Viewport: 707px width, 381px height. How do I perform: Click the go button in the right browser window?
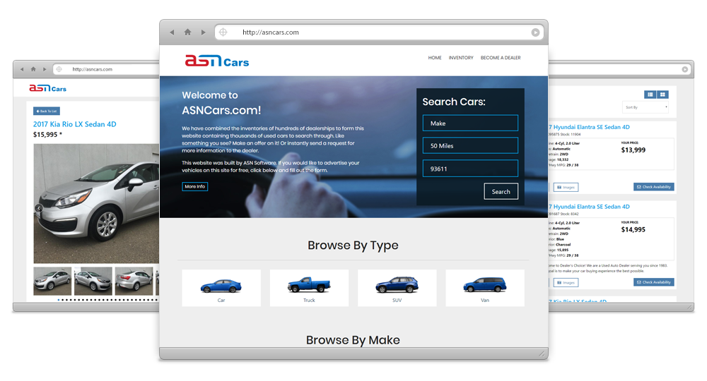(685, 69)
